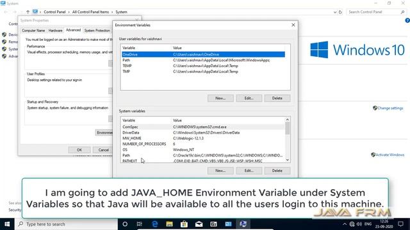Select the TEMP user variable
This screenshot has height=230, width=410.
tap(203, 66)
